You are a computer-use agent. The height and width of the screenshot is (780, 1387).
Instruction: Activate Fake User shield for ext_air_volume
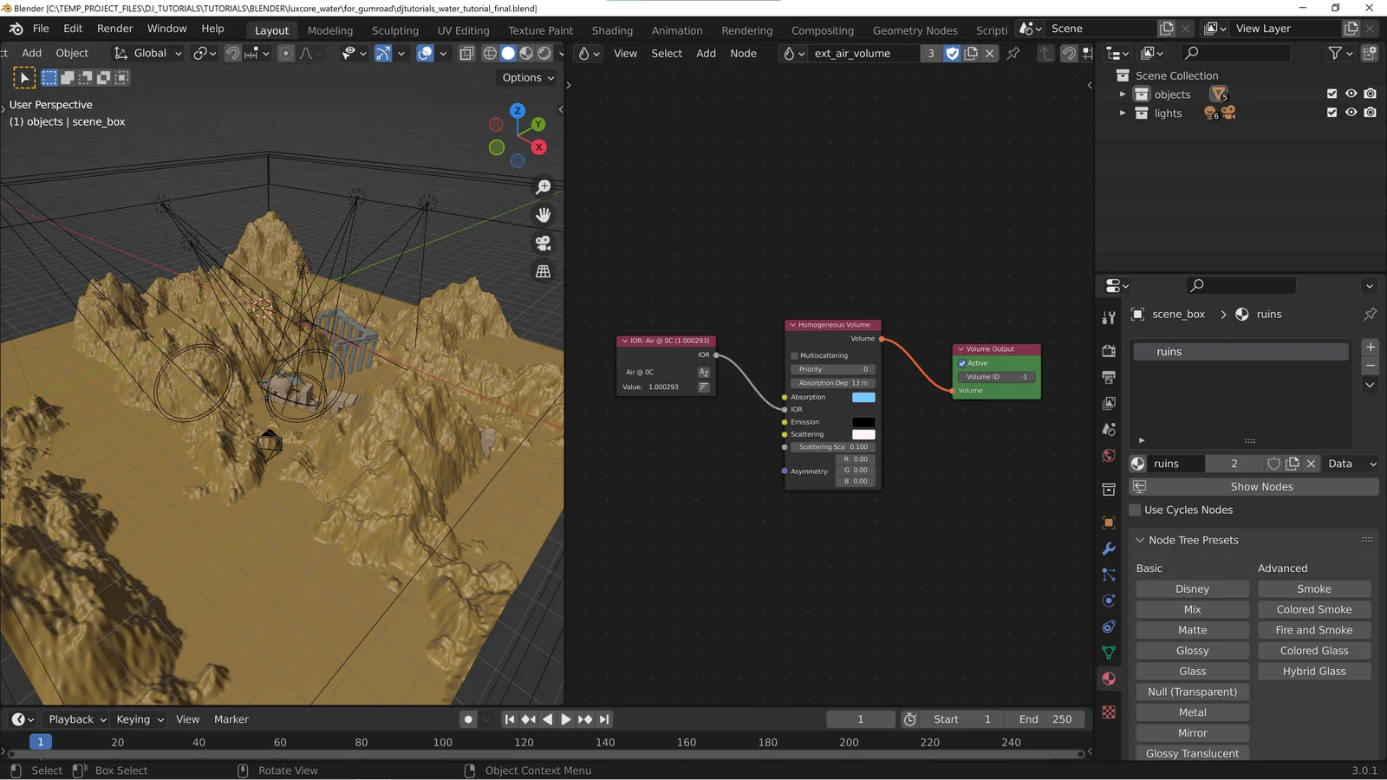click(952, 53)
